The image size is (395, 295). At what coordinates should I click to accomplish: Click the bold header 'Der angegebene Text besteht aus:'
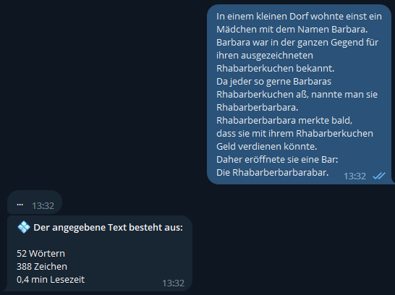[108, 228]
